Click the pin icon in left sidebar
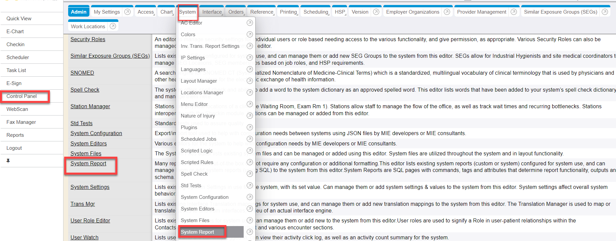The height and width of the screenshot is (241, 616). [x=8, y=161]
